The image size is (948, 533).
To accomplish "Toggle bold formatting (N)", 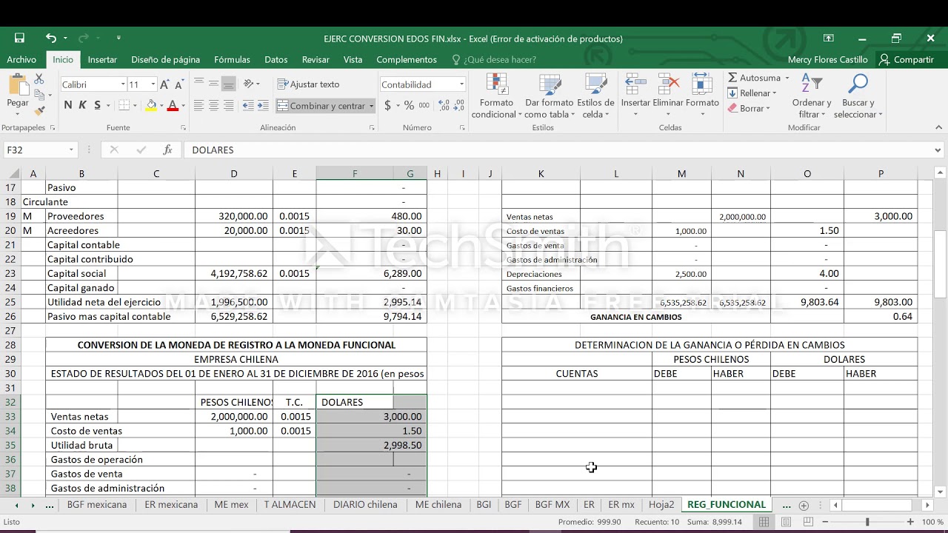I will coord(68,105).
